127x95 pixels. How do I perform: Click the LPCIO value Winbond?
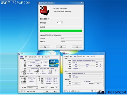76,69
